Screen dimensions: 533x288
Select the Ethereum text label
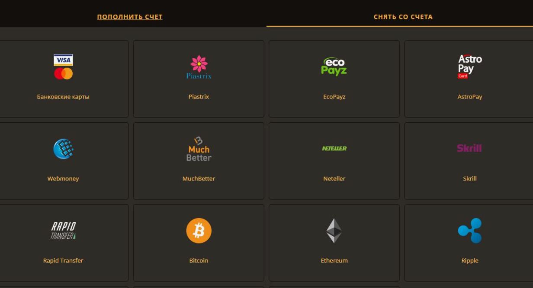coord(334,261)
